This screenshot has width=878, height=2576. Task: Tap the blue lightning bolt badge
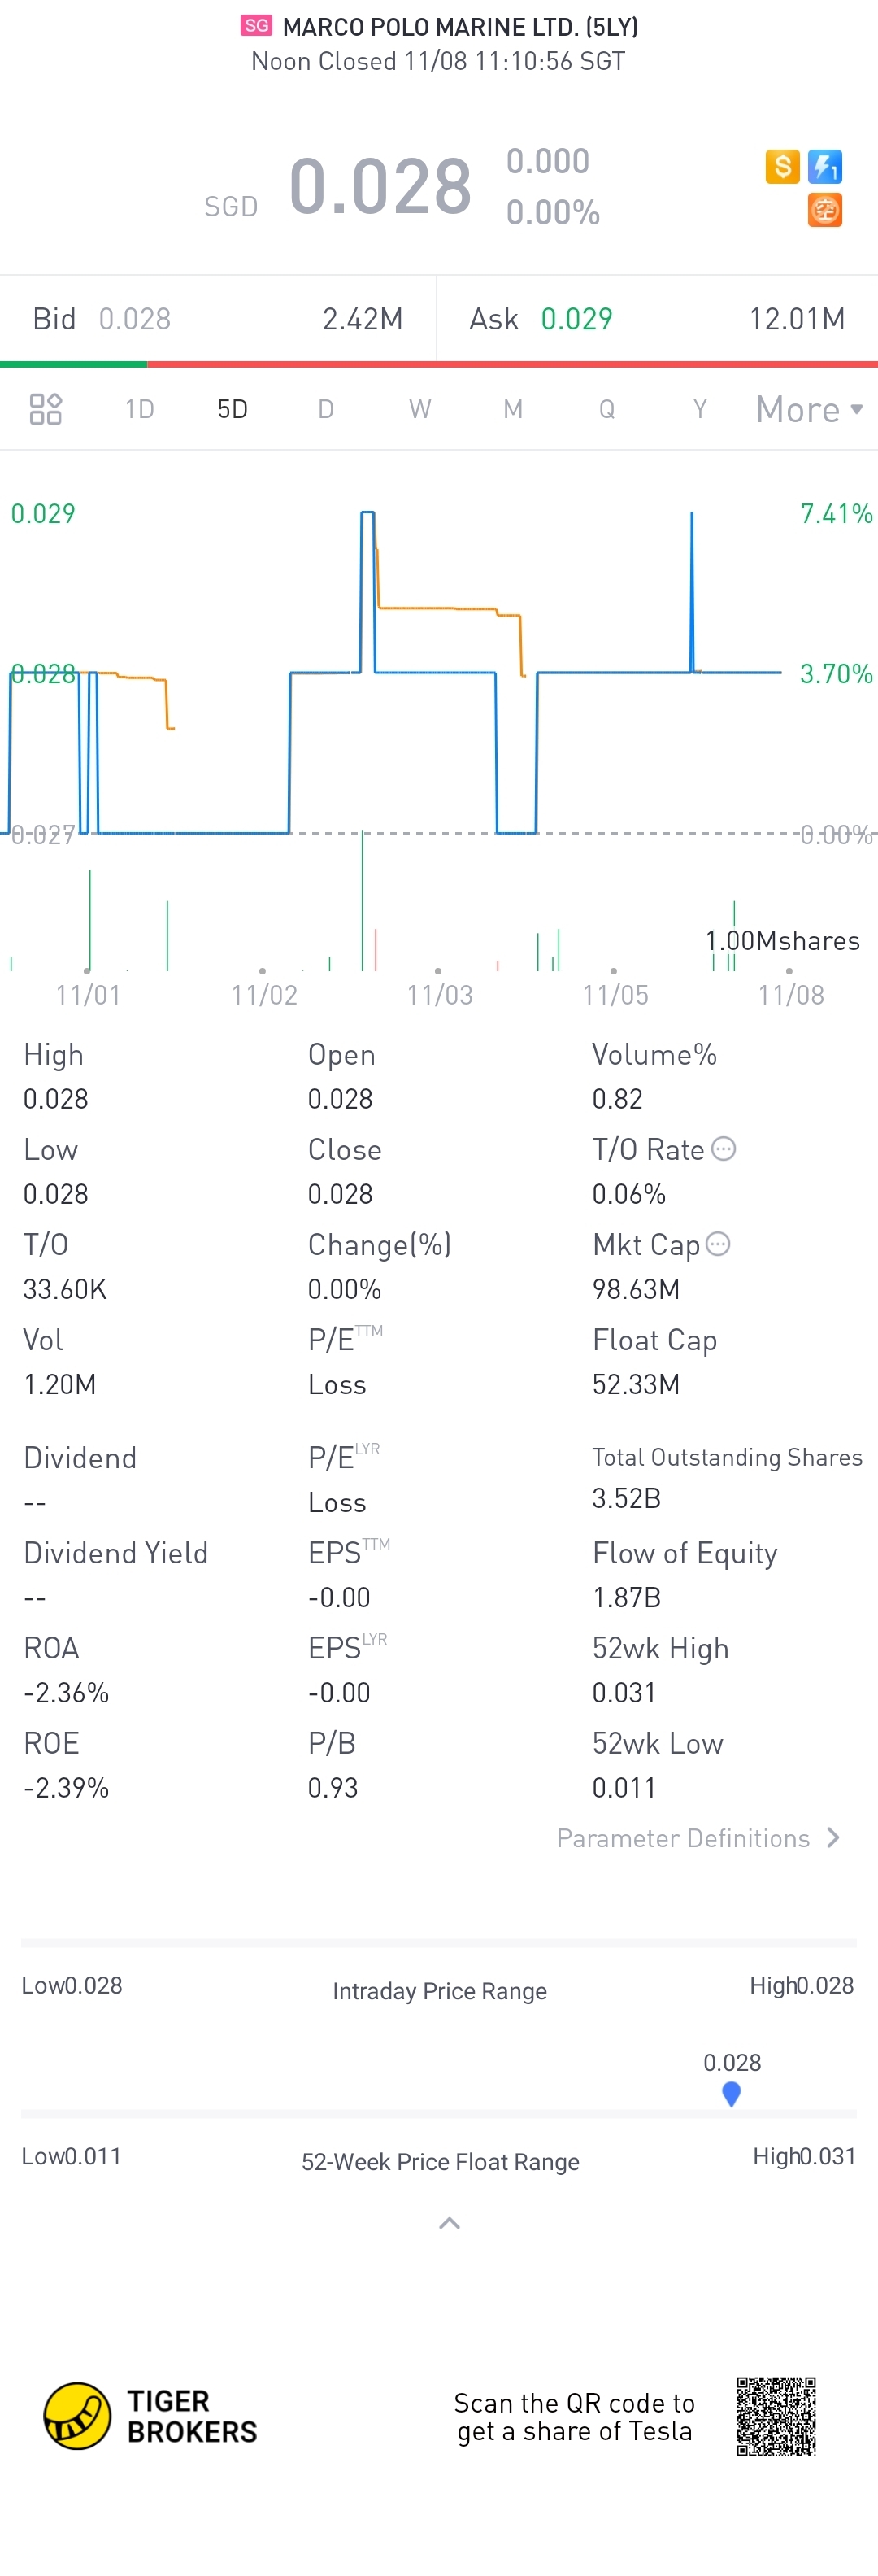(x=825, y=166)
